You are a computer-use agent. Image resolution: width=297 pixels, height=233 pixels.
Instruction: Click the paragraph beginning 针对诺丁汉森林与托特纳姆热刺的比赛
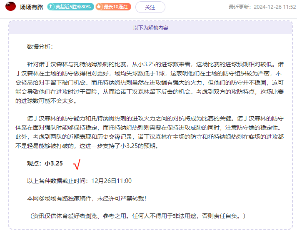[x=150, y=83]
